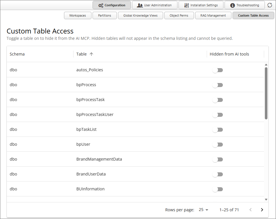The height and width of the screenshot is (219, 276).
Task: Click the bpProcess table name
Action: point(86,85)
